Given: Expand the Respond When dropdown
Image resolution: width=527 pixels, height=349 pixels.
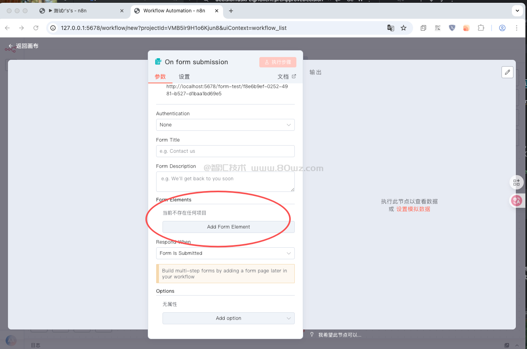Looking at the screenshot, I should tap(225, 253).
